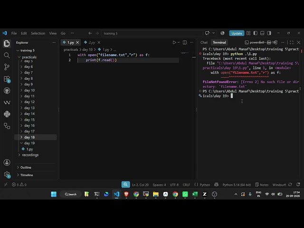Open the Manage gear in activity bar
The width and height of the screenshot is (304, 228).
click(x=7, y=174)
